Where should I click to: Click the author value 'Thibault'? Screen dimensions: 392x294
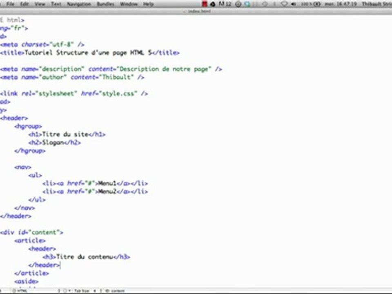[x=117, y=77]
